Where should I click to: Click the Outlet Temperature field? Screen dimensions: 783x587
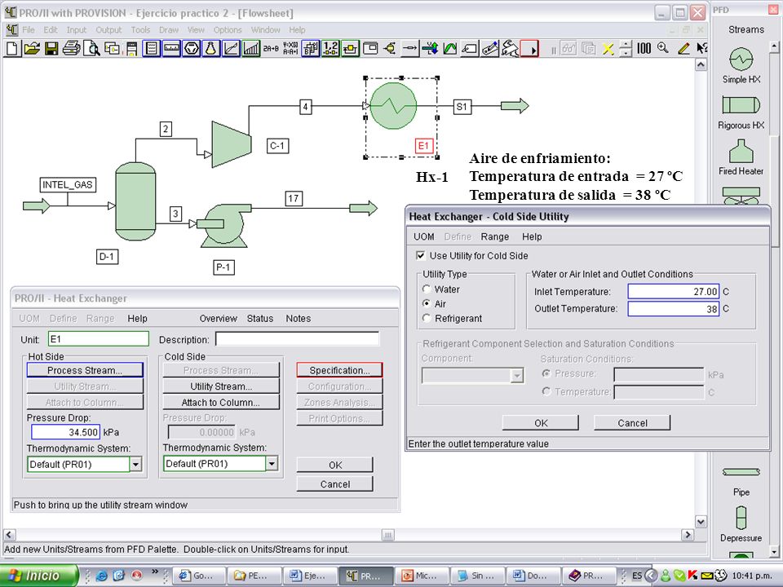(x=673, y=308)
